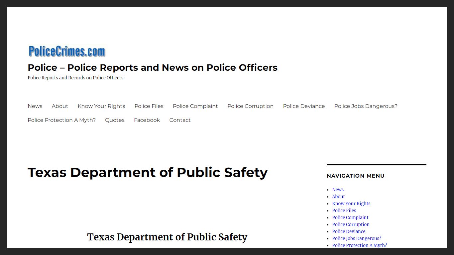Click Police Files in sidebar list
The height and width of the screenshot is (255, 454).
pos(344,211)
